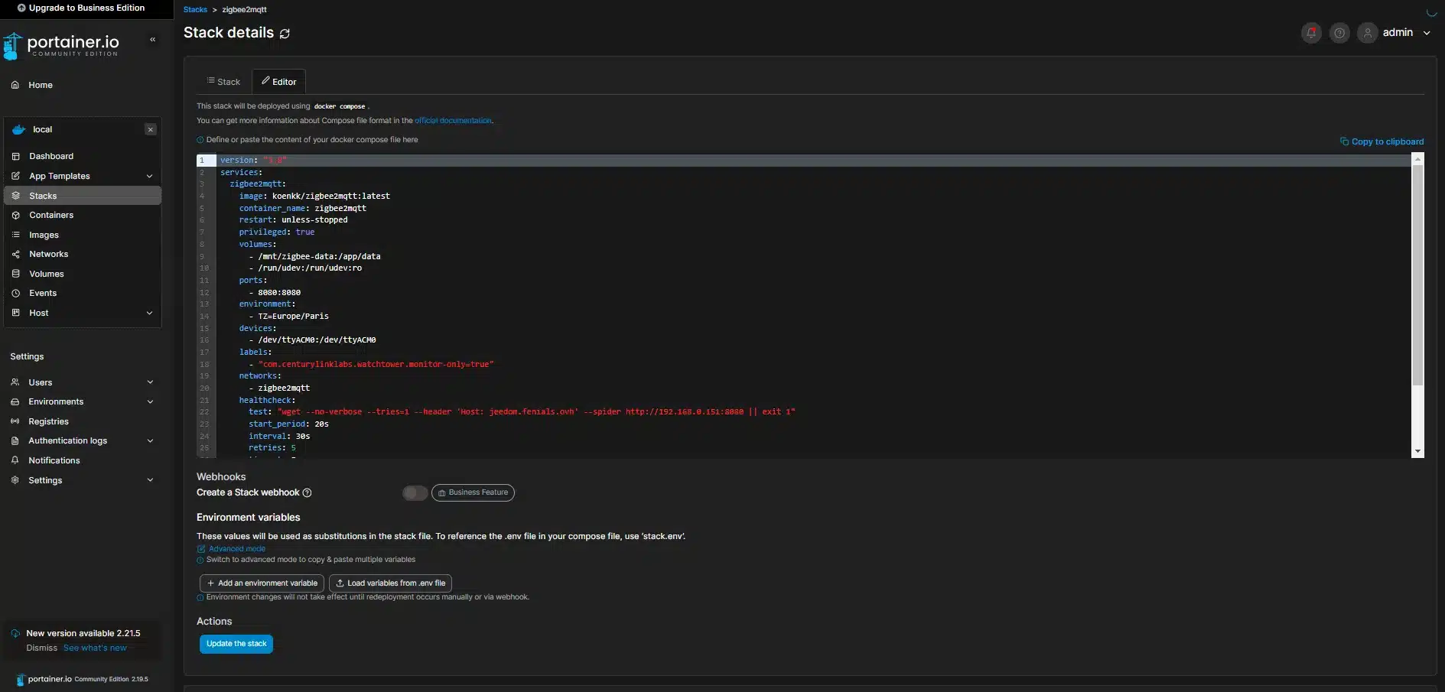The width and height of the screenshot is (1445, 692).
Task: Expand the Users chevron
Action: tap(150, 382)
